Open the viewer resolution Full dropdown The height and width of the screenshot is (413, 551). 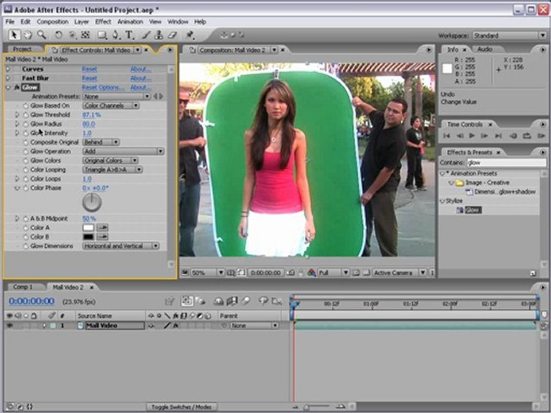(x=333, y=272)
